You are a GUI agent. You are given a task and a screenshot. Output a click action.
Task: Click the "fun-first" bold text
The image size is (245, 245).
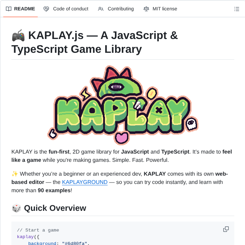pos(59,152)
